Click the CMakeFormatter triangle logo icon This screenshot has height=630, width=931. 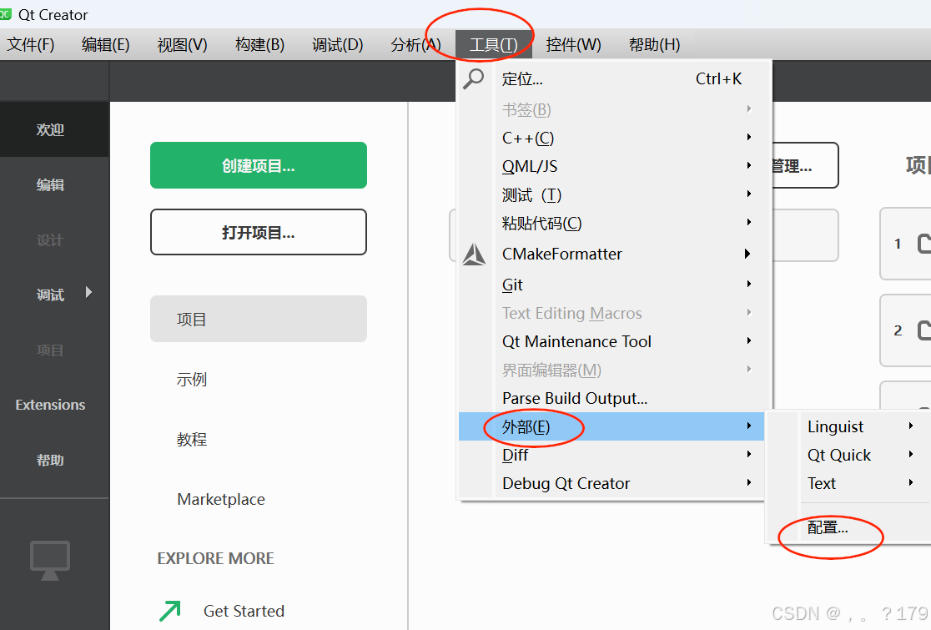pos(474,255)
